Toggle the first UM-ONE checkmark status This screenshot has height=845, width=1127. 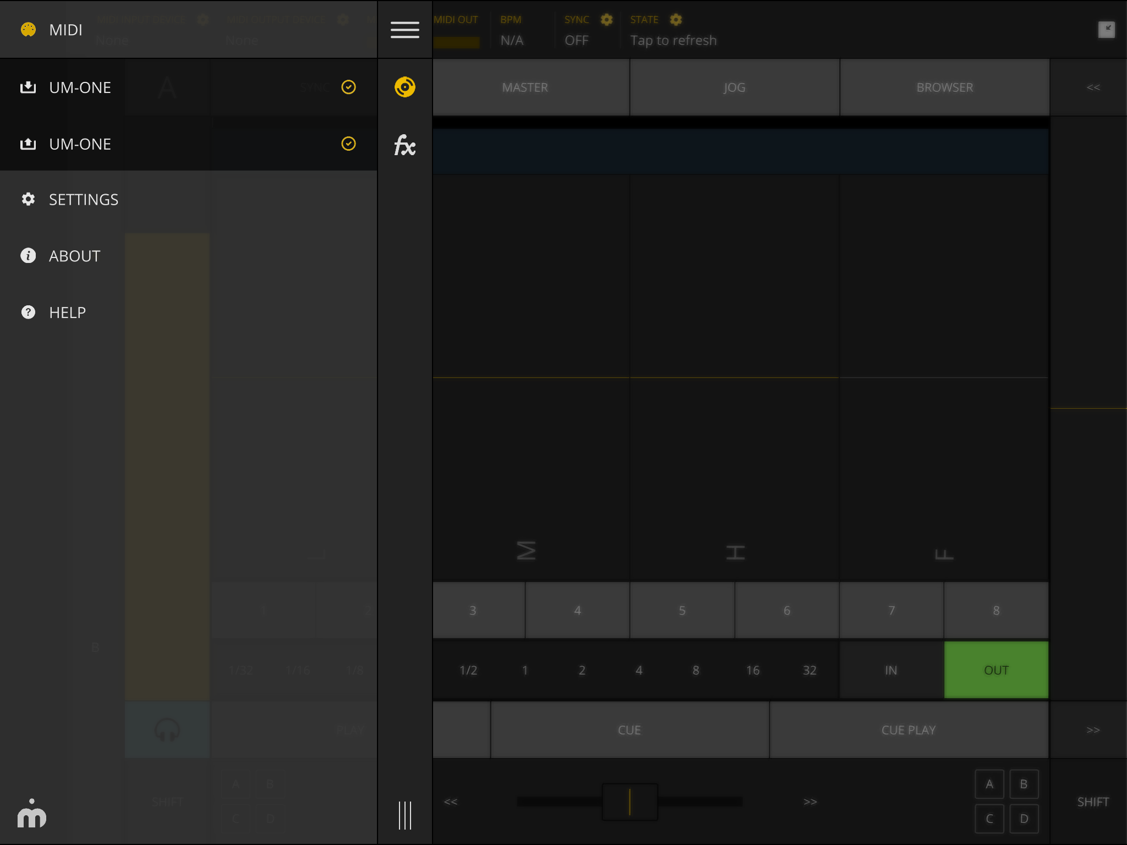pyautogui.click(x=349, y=86)
